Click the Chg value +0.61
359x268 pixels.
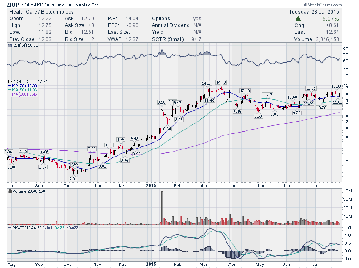pyautogui.click(x=332, y=25)
